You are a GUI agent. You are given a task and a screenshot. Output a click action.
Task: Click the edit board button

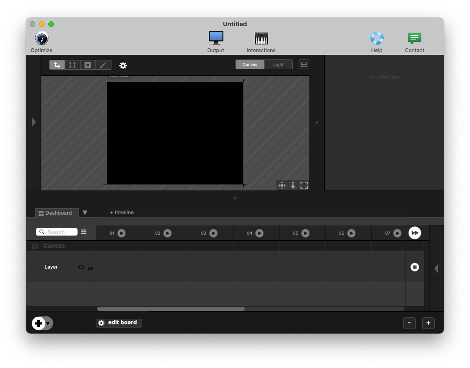119,323
